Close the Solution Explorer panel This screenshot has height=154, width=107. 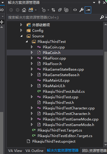coord(104,3)
